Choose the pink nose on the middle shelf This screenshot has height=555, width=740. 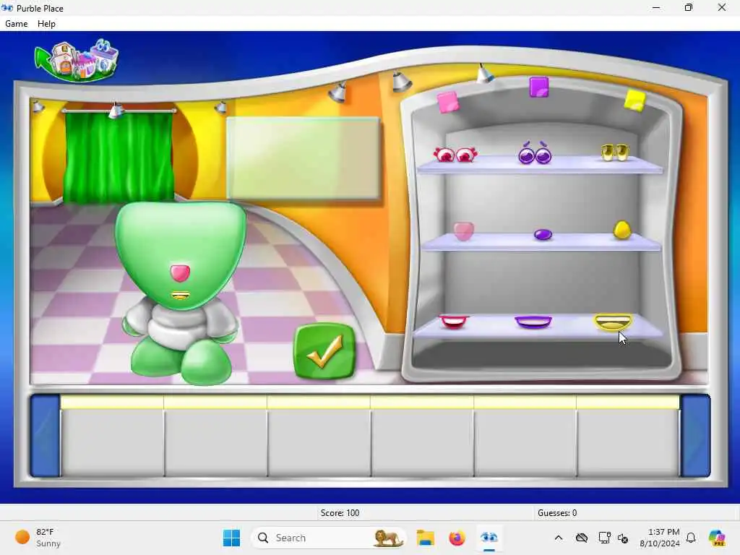(463, 231)
